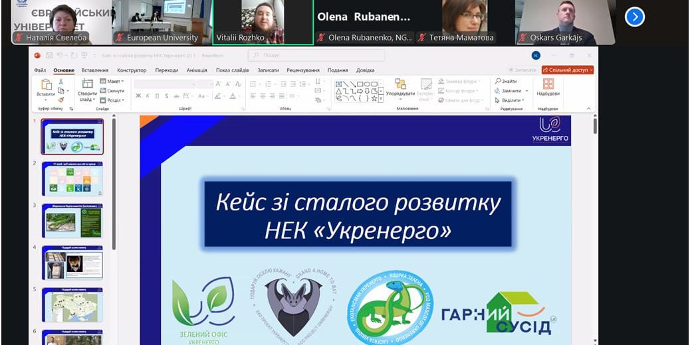The image size is (690, 345).
Task: Toggle strikethrough formatting
Action: pos(176,96)
